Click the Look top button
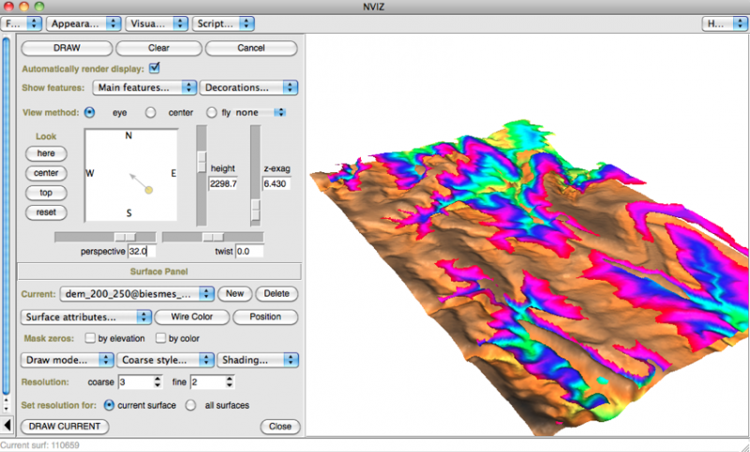The height and width of the screenshot is (452, 750). point(45,193)
